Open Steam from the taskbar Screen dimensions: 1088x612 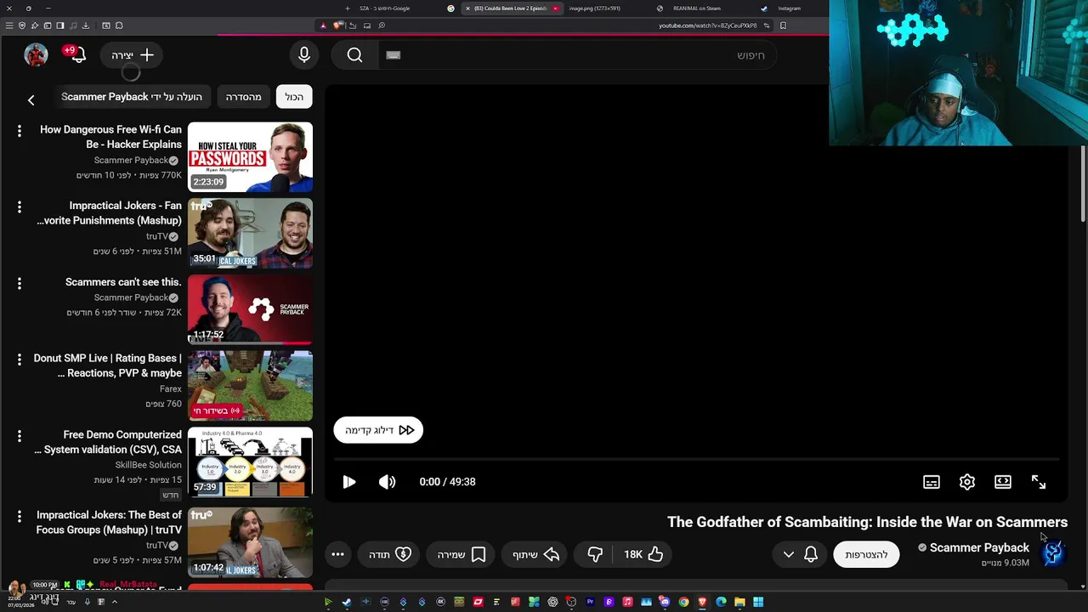pos(347,602)
